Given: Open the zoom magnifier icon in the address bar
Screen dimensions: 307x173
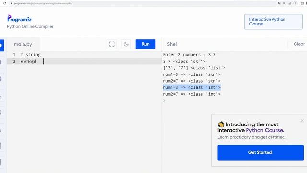Looking at the screenshot, I should (284, 3).
